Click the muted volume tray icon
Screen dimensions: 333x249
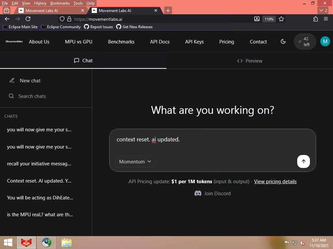coord(302,243)
